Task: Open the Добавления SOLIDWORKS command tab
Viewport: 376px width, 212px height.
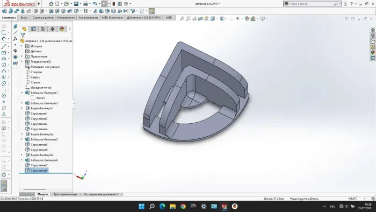Action: [143, 18]
